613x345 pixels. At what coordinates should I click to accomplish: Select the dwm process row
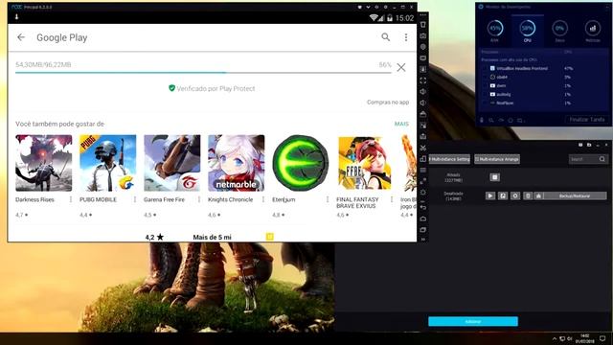point(543,85)
